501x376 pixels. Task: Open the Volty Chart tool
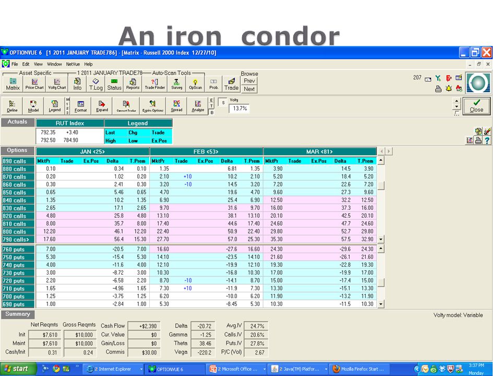pyautogui.click(x=57, y=84)
